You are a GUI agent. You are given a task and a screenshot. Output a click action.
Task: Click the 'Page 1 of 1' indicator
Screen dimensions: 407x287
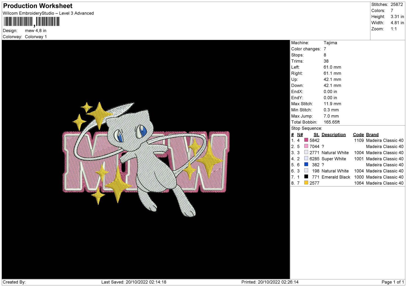(393, 282)
